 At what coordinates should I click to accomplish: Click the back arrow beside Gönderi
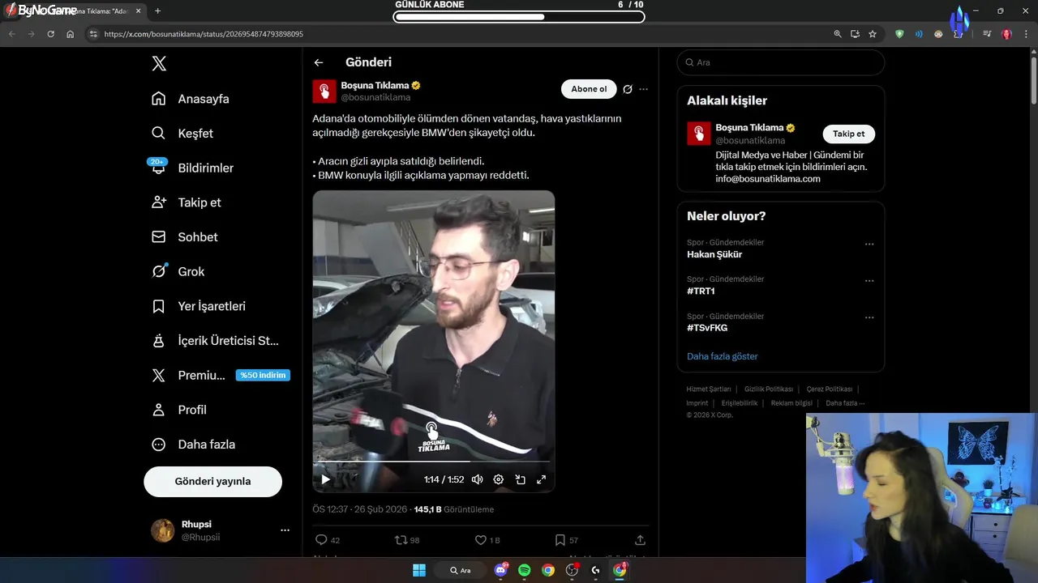319,62
